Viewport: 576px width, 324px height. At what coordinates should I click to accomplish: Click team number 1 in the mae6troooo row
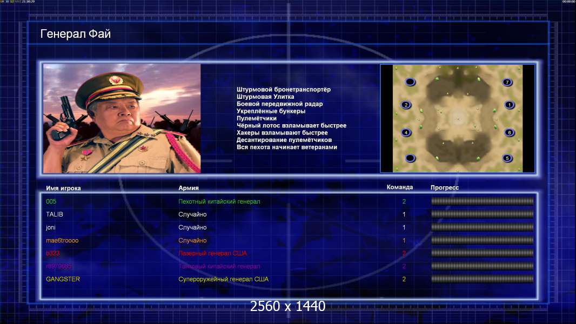404,240
